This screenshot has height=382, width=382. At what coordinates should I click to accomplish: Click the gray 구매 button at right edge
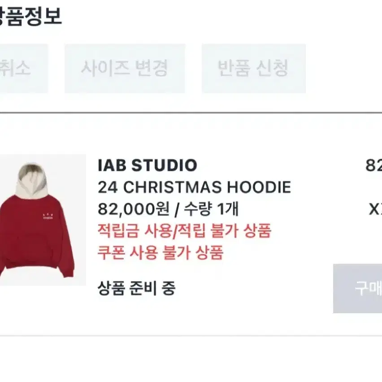pyautogui.click(x=358, y=288)
